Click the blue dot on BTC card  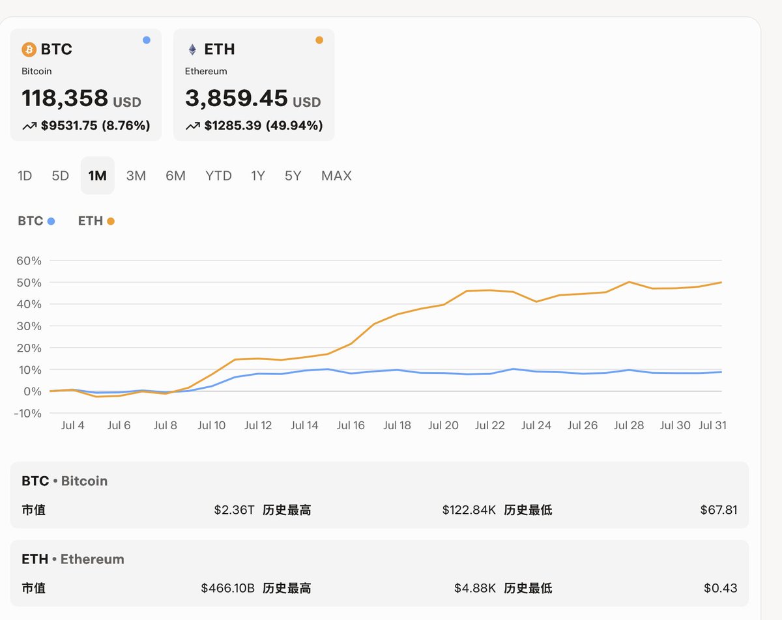pyautogui.click(x=147, y=40)
